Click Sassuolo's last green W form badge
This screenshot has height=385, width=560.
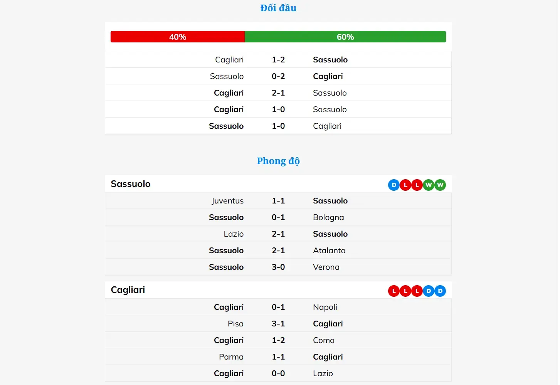(x=440, y=185)
